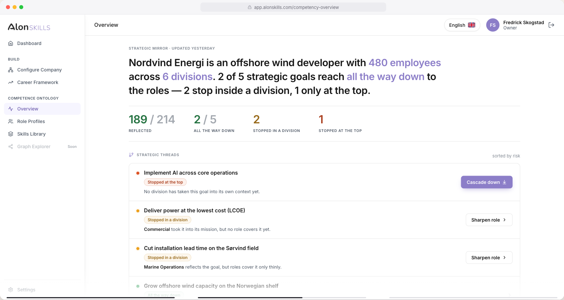Click the FS user avatar
Image resolution: width=564 pixels, height=300 pixels.
pos(493,25)
